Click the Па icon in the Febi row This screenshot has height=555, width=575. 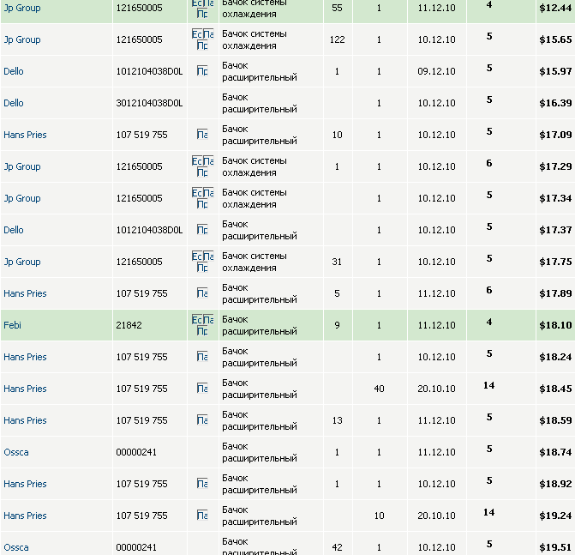208,320
